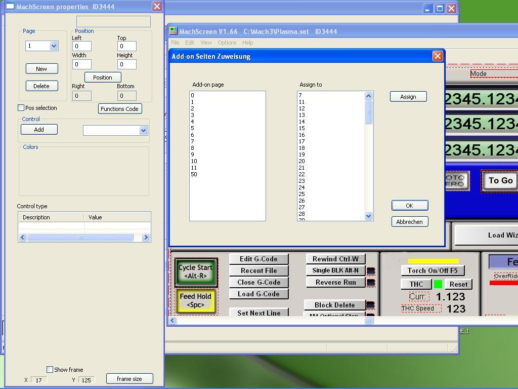This screenshot has height=389, width=518.
Task: Click the LED beside Single BLK Alt-N
Action: pyautogui.click(x=371, y=271)
